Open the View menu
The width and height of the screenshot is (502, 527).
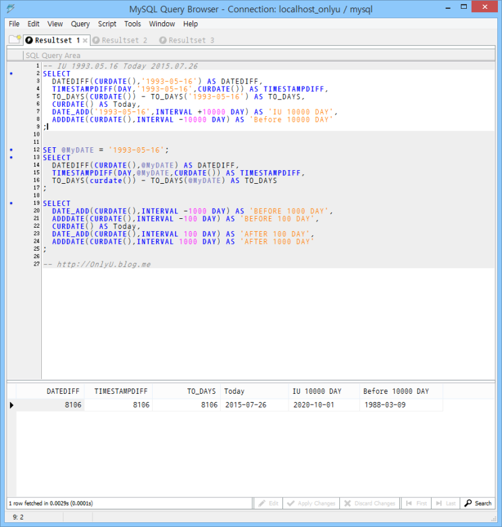click(55, 24)
